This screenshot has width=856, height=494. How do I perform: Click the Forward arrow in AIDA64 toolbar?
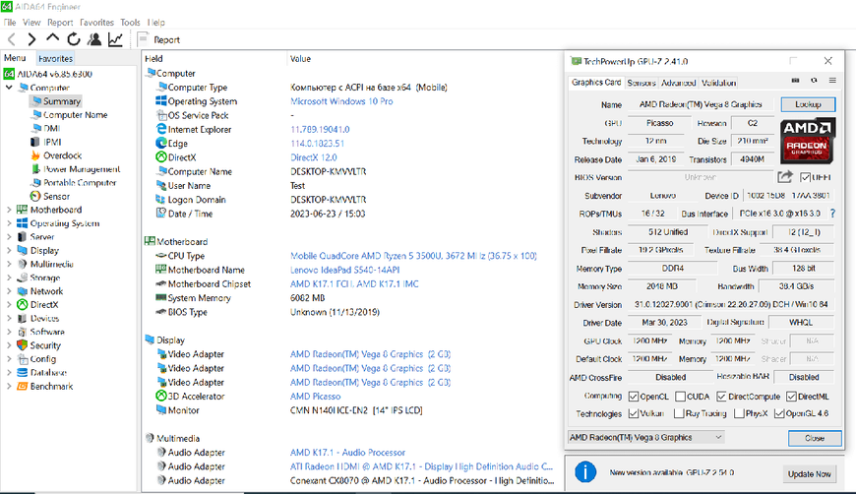pos(31,39)
